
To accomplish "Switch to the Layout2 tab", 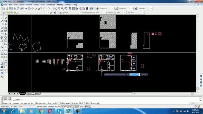I will pos(37,93).
